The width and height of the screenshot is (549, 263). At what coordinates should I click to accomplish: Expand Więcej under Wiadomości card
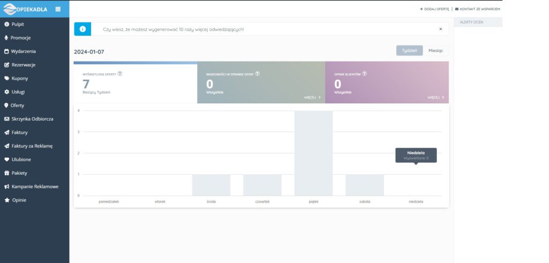[x=312, y=98]
